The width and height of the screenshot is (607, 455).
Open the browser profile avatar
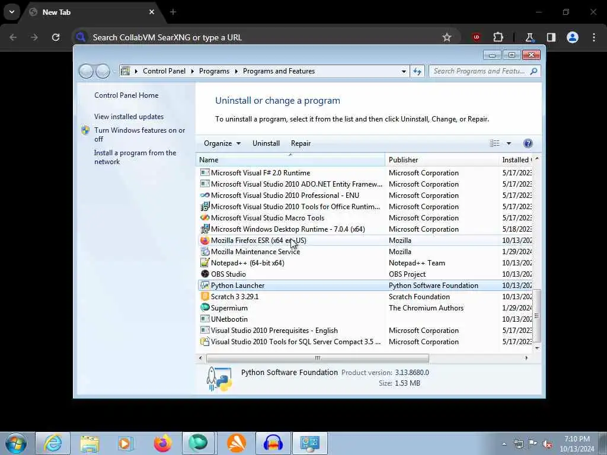[573, 37]
